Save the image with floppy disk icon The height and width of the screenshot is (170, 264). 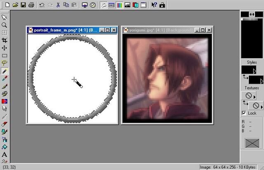(x=23, y=5)
